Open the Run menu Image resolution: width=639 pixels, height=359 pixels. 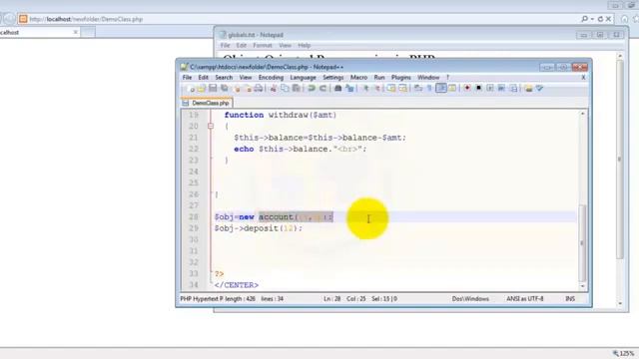point(379,78)
